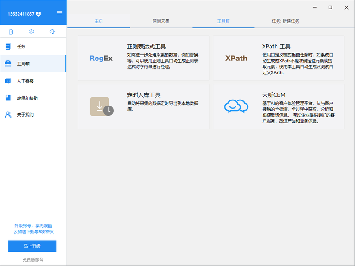Switch to the 主页 tab
Screen dimensions: 355x266
point(99,21)
